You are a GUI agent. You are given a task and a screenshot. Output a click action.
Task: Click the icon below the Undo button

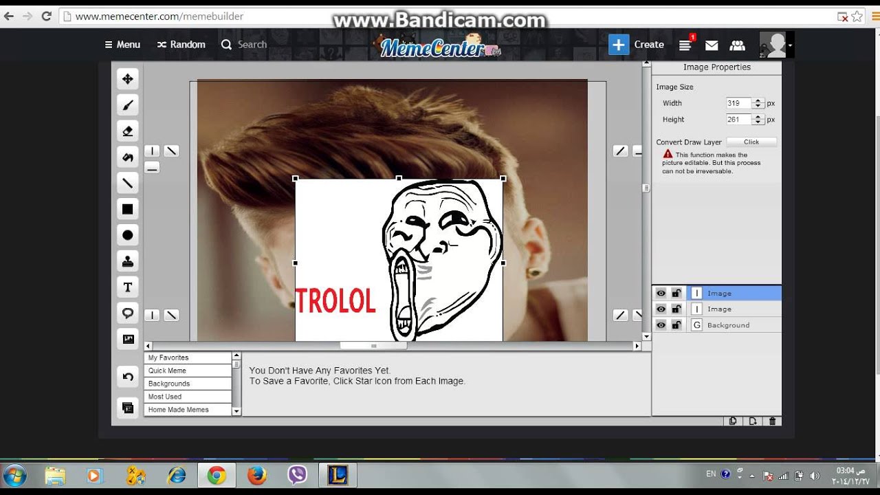127,408
